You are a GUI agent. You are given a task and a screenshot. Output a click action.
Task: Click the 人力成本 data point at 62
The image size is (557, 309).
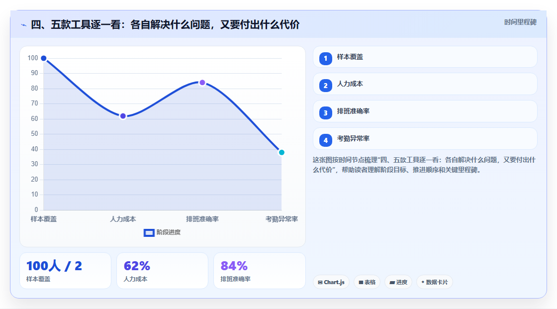[x=123, y=116]
